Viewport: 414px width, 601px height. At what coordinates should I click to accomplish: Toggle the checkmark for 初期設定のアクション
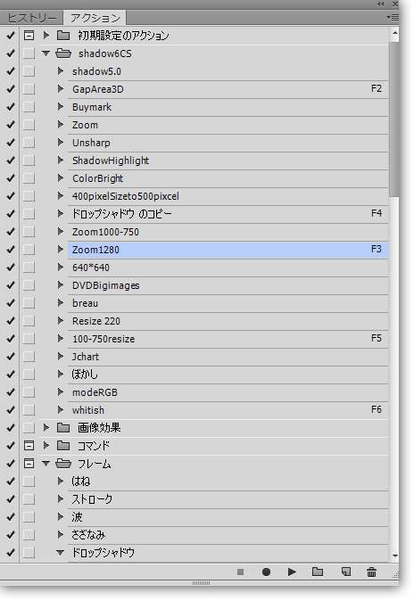coord(11,36)
